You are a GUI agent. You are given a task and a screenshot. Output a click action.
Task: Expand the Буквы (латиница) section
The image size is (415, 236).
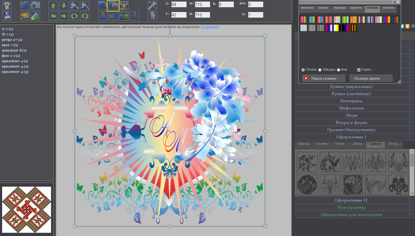click(x=355, y=94)
